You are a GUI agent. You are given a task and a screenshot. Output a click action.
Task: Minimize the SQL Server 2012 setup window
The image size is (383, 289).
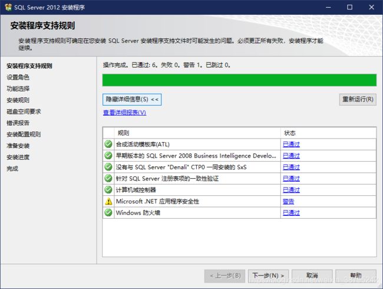[328, 7]
